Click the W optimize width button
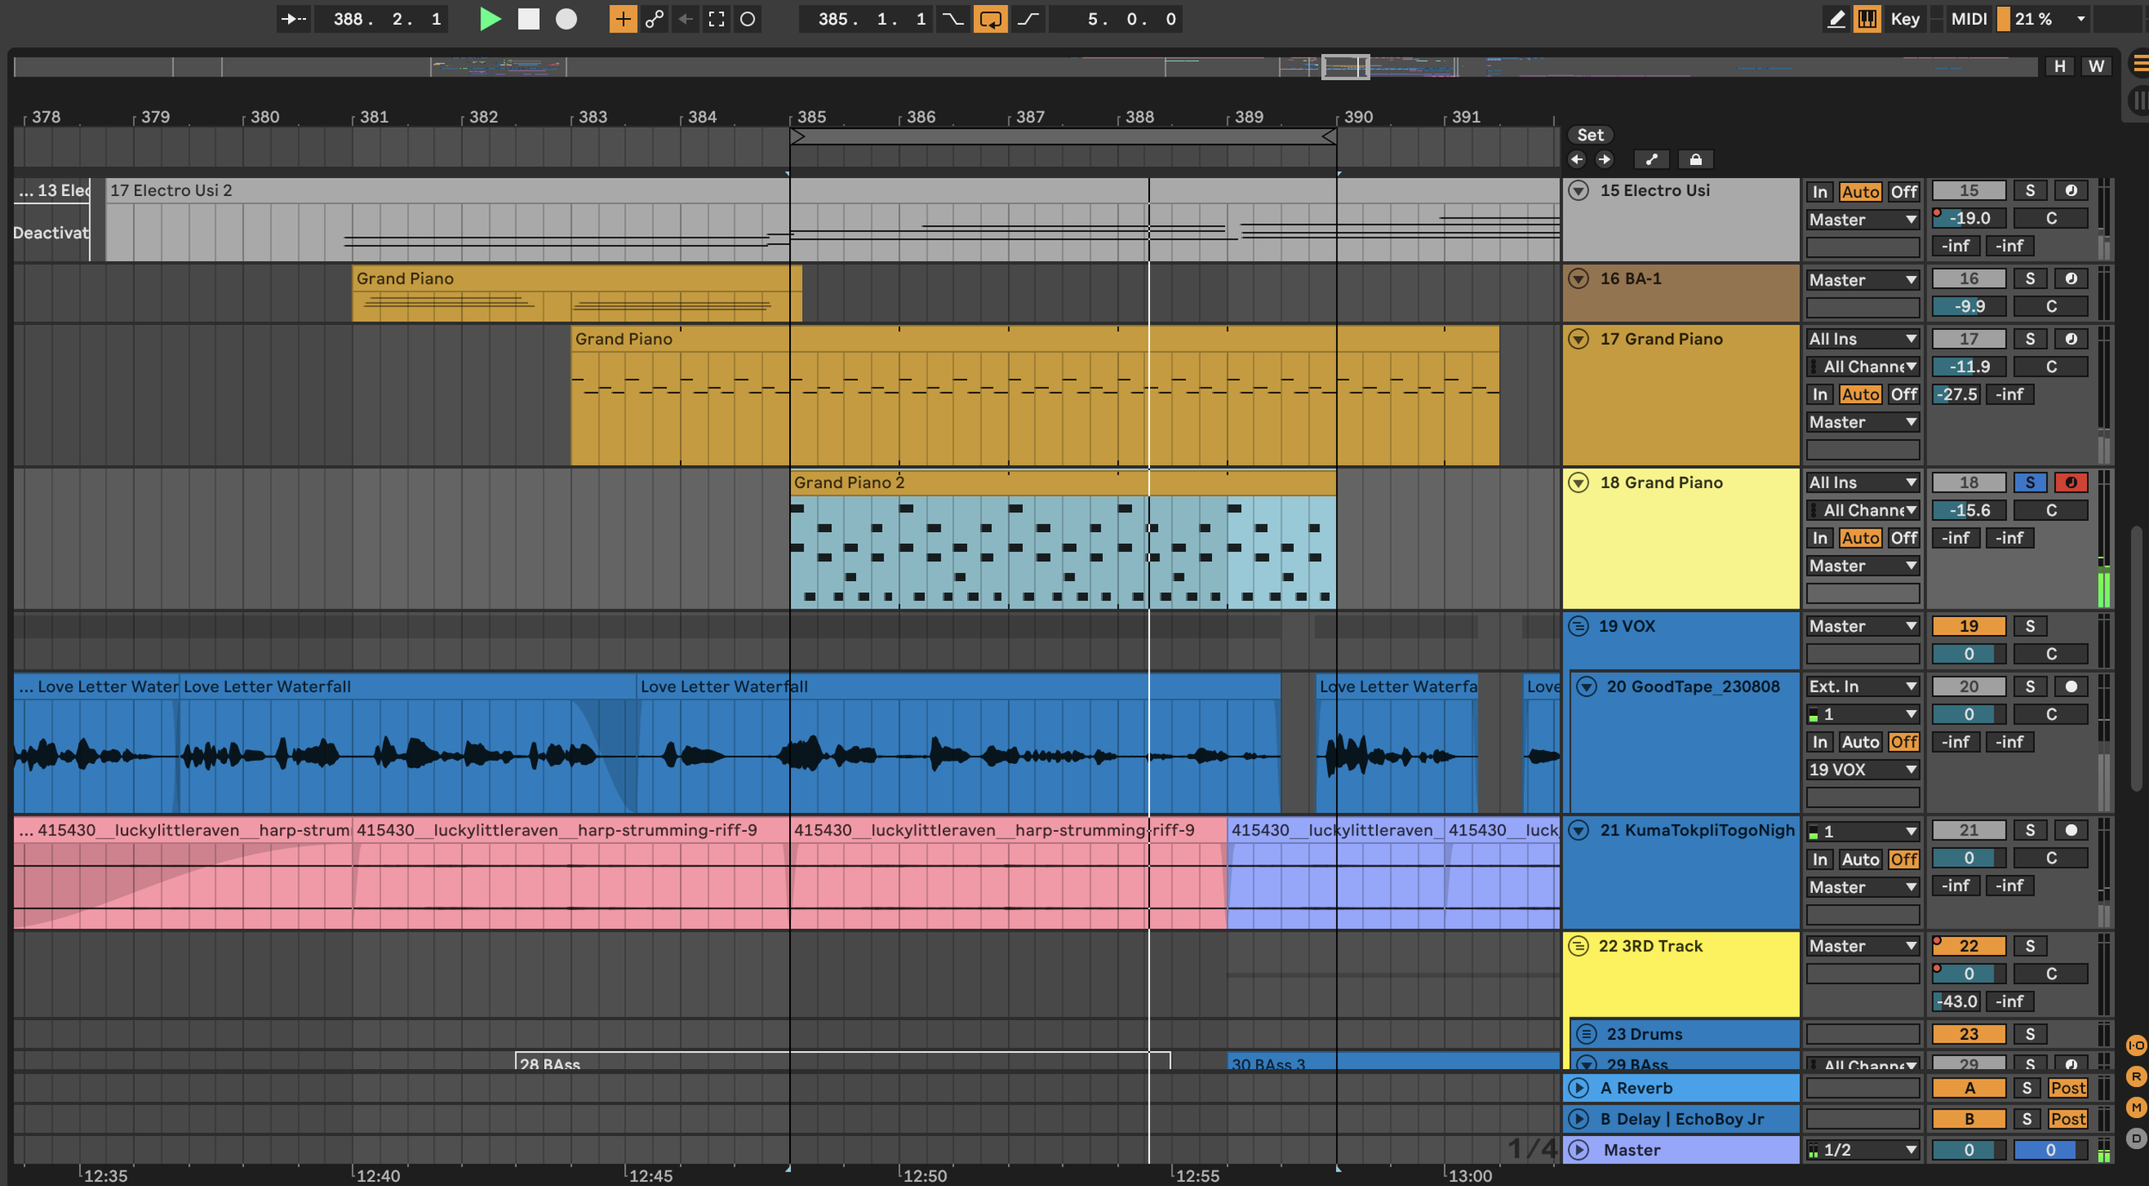This screenshot has width=2149, height=1186. tap(2097, 66)
